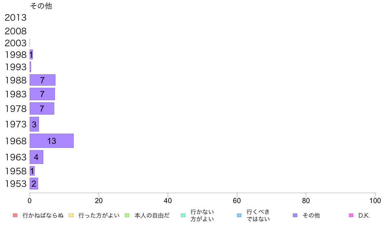Viewport: 384px width, 238px height.
Task: Select the 1983 bar labeled 7
Action: coord(42,94)
